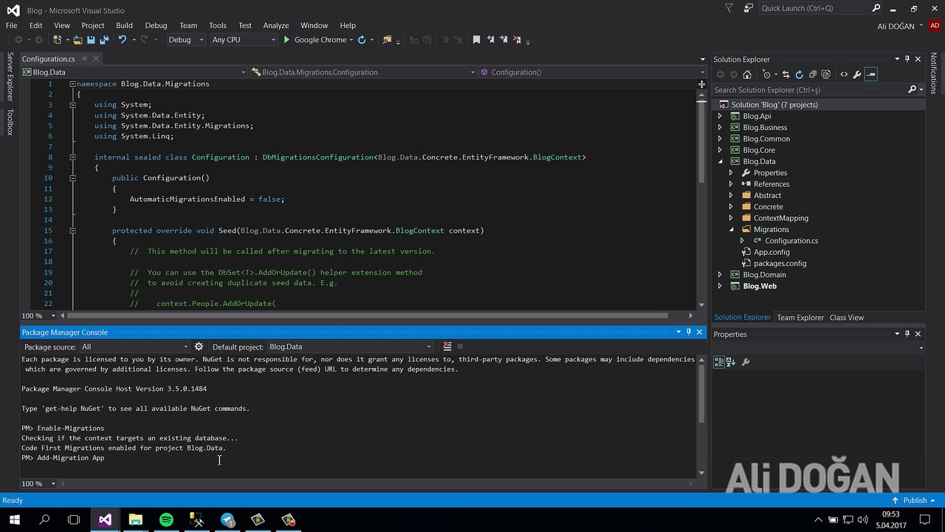Open the Analyze menu
Screen dimensions: 945x532
click(x=275, y=25)
